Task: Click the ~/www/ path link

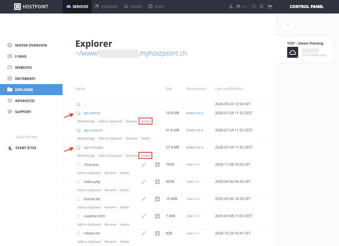Action: (x=87, y=53)
